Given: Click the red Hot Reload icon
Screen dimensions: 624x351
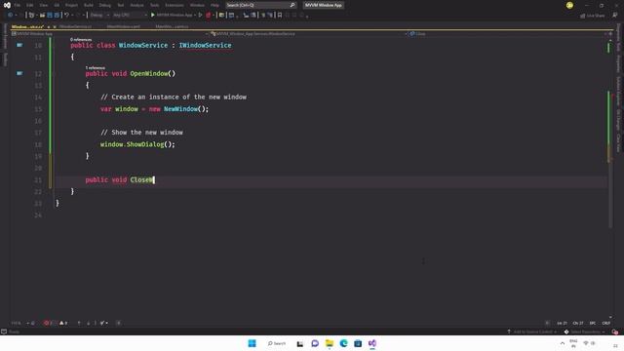Looking at the screenshot, I should pos(208,16).
